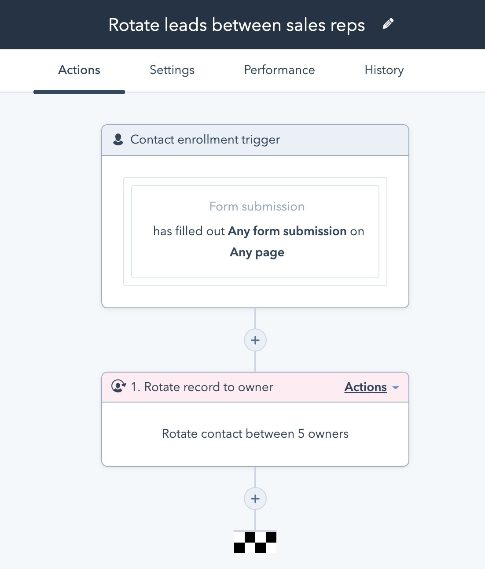Click the caret arrow beside Actions link
Screen dimensions: 485x569
point(395,388)
